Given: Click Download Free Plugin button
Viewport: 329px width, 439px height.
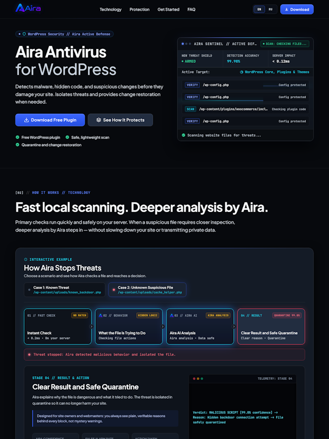Looking at the screenshot, I should [50, 120].
